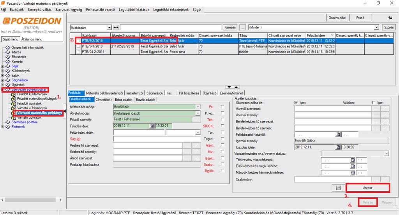
Task: Open the Kézbesítés módja dropdown
Action: coord(198,107)
